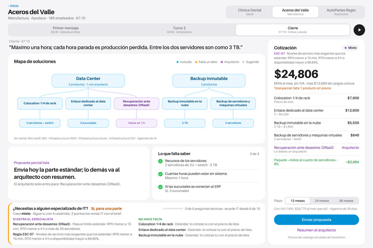
Task: Click the technical questions progress bar
Action: pyautogui.click(x=173, y=209)
